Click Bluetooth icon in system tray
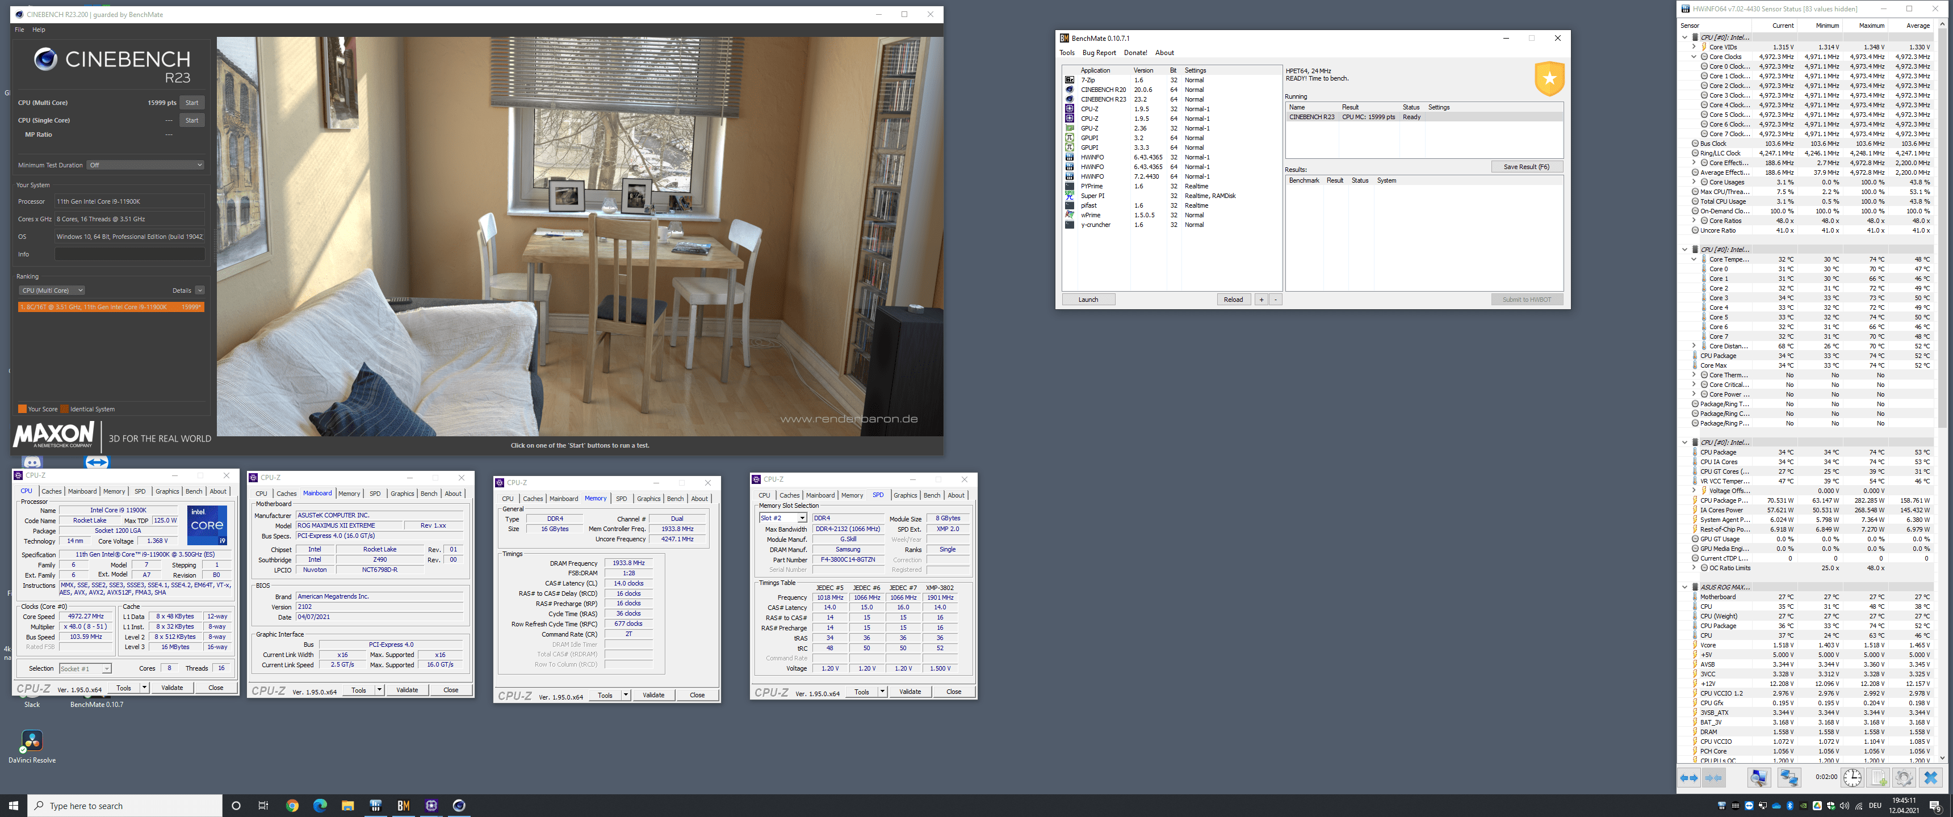Image resolution: width=1953 pixels, height=817 pixels. [1790, 806]
